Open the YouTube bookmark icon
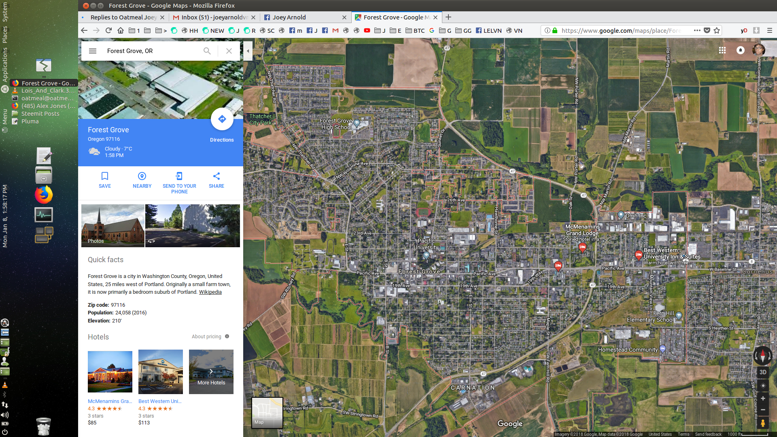 click(x=367, y=30)
